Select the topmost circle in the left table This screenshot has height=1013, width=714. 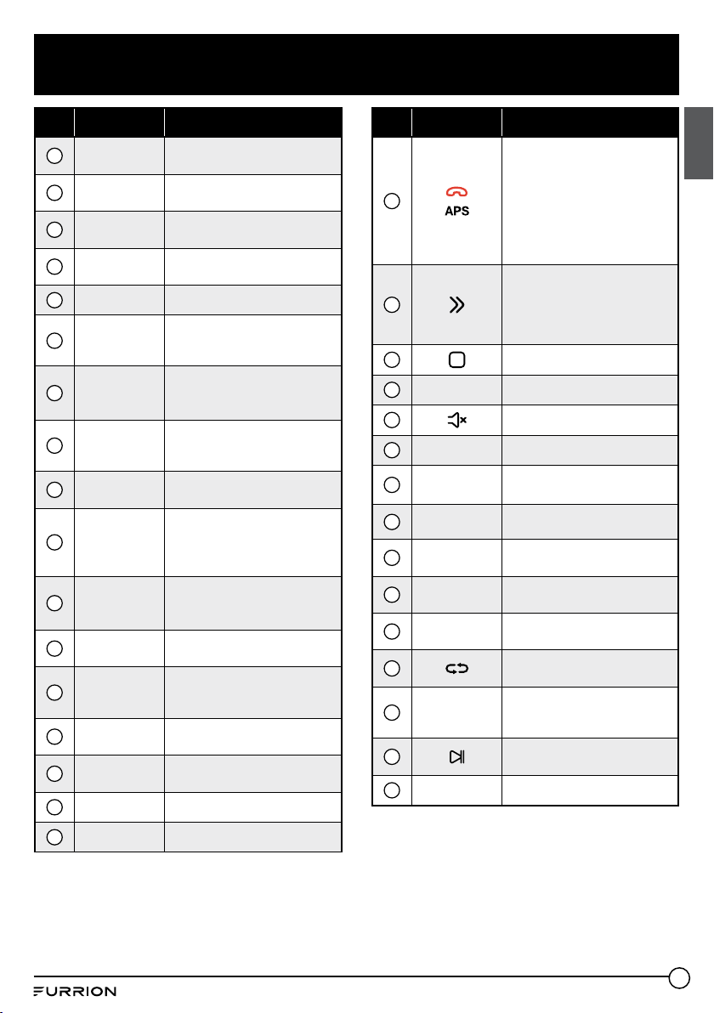54,156
